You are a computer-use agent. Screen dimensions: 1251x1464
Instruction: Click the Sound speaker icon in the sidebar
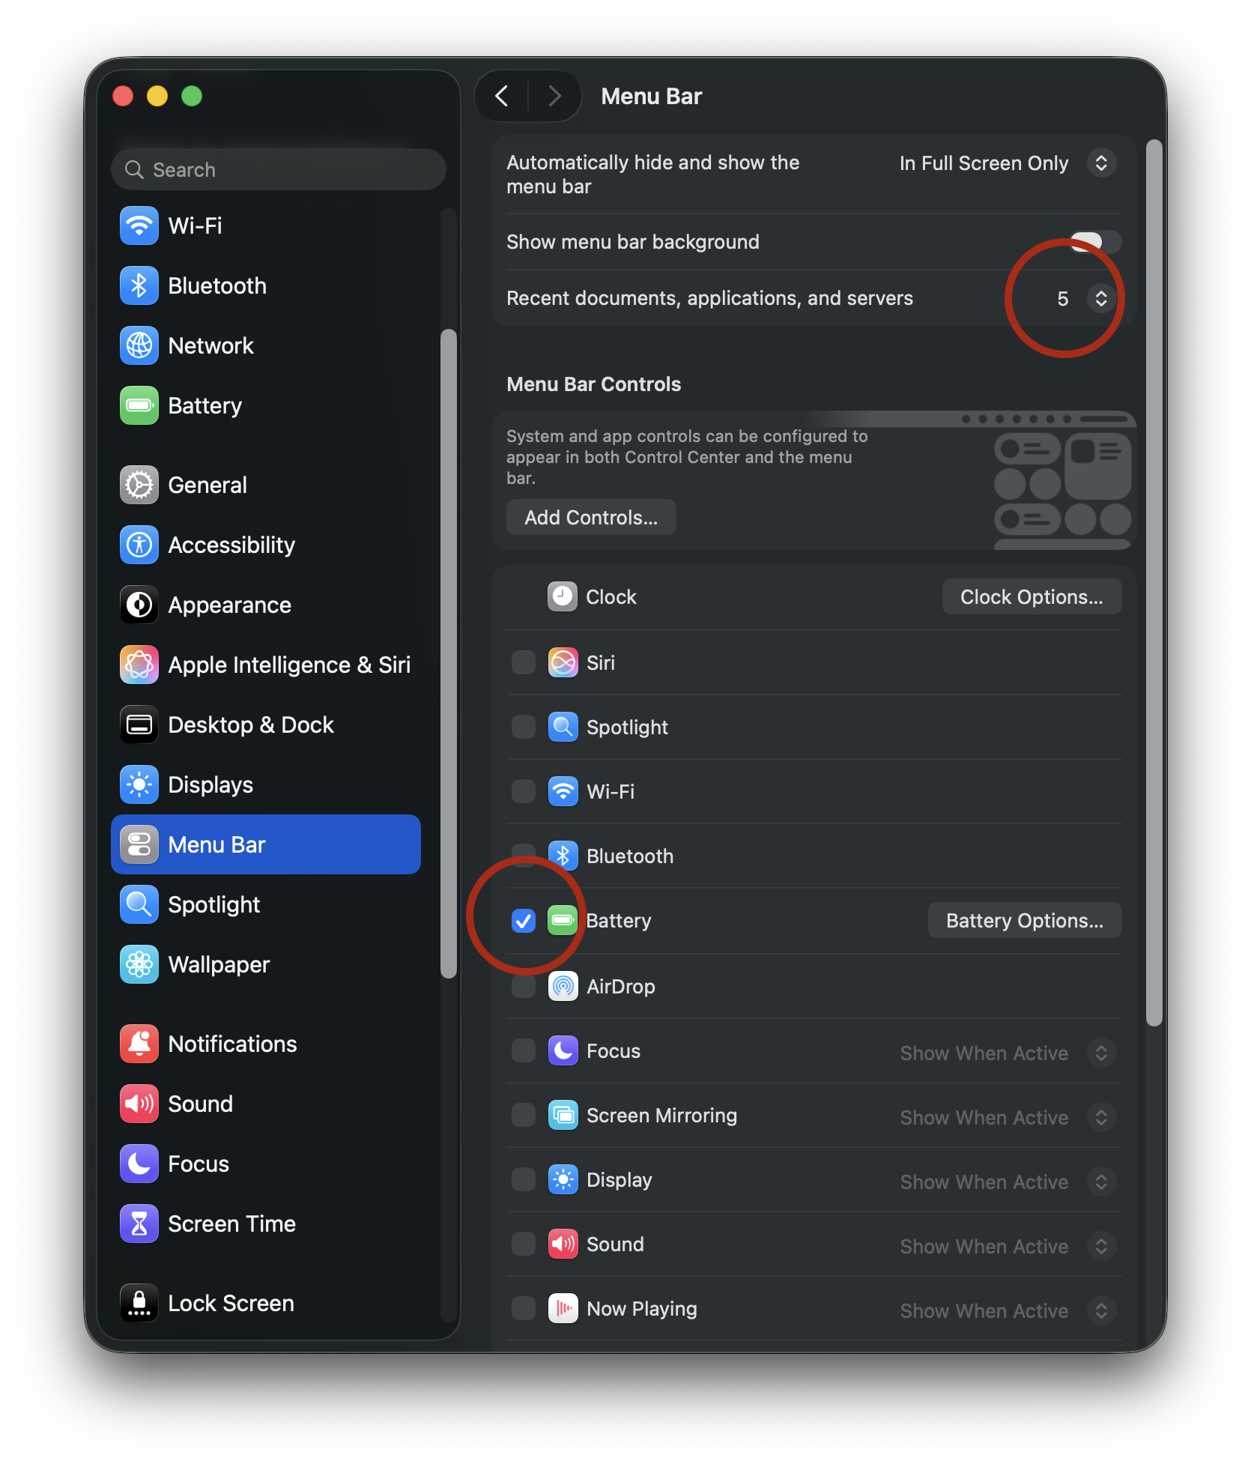[139, 1104]
